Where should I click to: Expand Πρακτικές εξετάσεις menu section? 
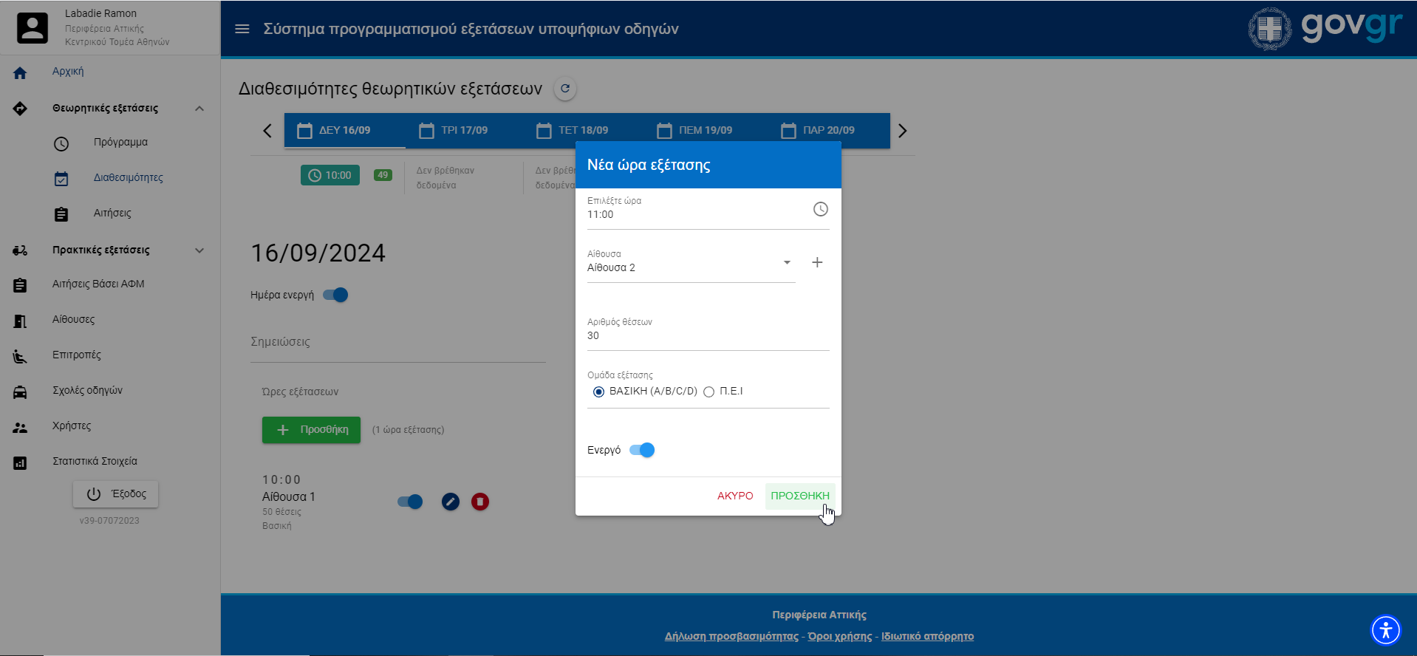pos(199,250)
